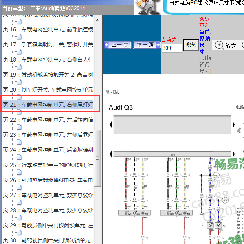The width and height of the screenshot is (244, 244).
Task: Open page 24: 车载电网控制单元, 后窗玻璃刮
Action: (48, 150)
